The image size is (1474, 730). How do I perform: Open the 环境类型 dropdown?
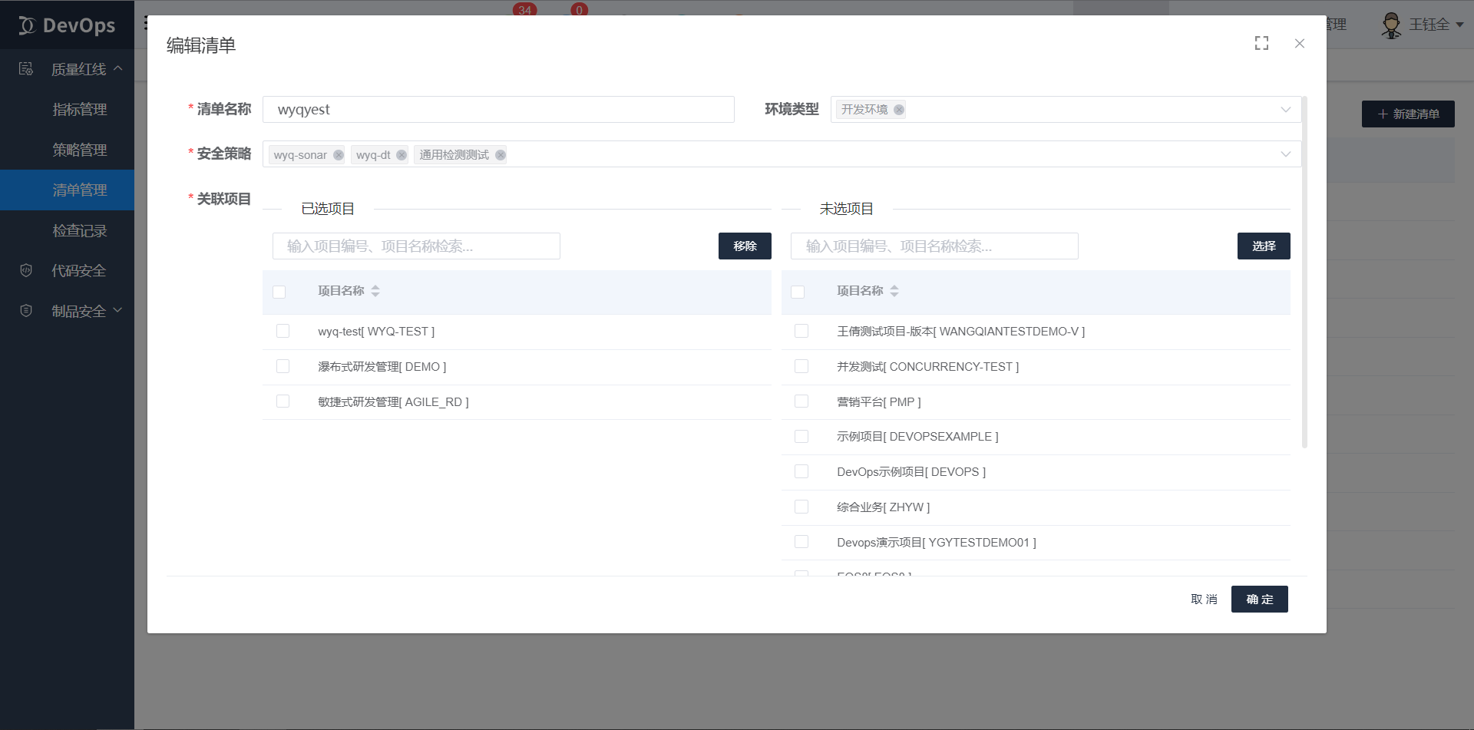point(1285,109)
